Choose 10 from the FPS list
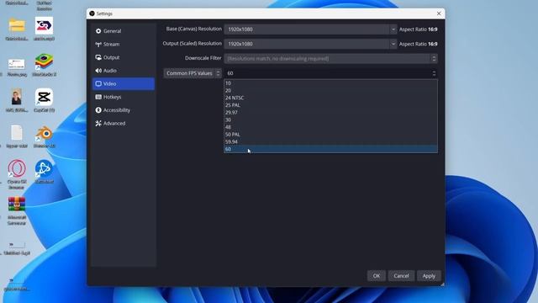538x303 pixels. coord(330,83)
